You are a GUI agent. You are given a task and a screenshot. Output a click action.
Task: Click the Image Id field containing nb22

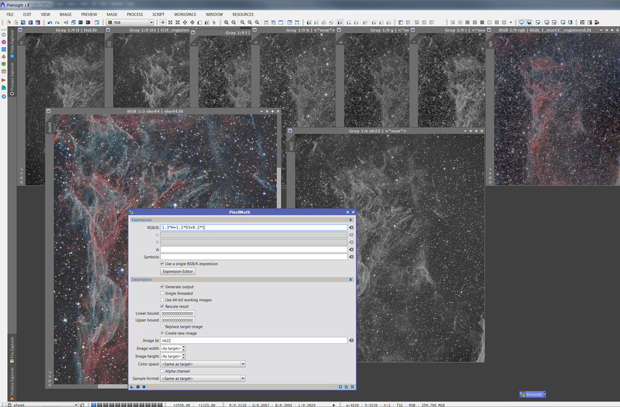click(x=254, y=340)
